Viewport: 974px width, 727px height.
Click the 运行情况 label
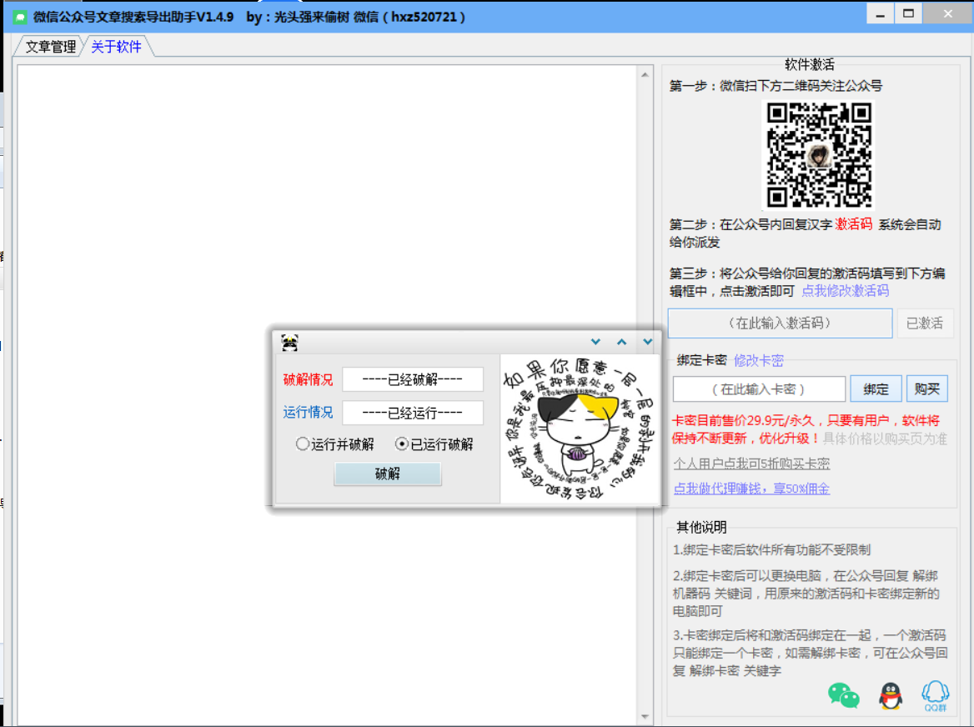308,412
